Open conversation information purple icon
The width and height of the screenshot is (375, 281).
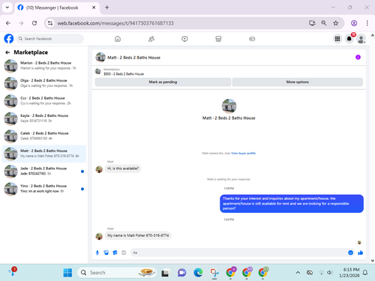point(358,57)
